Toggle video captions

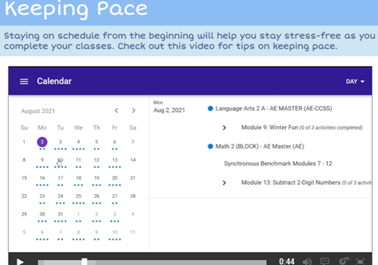point(325,261)
